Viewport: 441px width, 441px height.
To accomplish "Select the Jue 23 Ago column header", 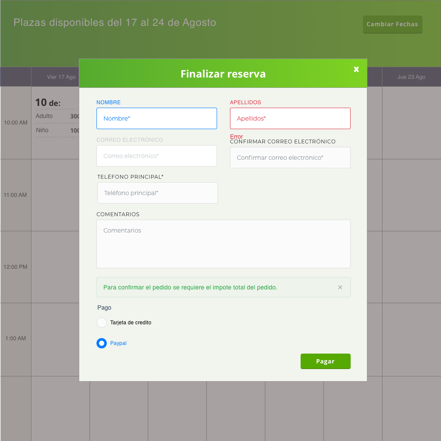I will point(411,77).
